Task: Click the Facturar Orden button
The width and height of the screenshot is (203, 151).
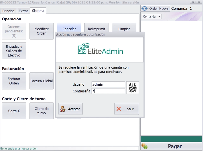Action: coord(14,81)
